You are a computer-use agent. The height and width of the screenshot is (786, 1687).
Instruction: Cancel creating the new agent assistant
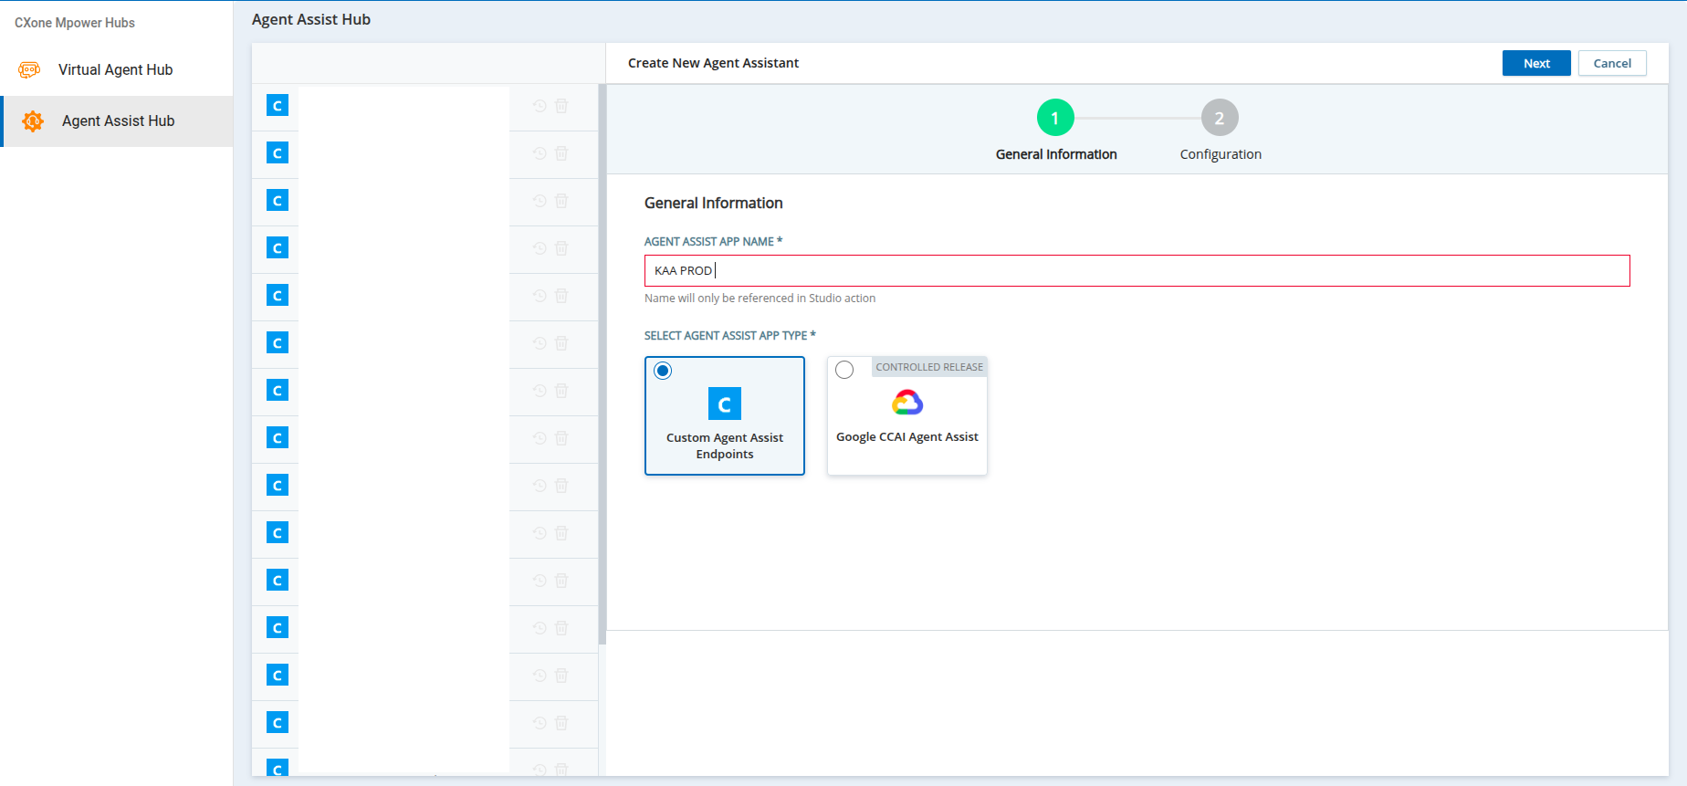1612,63
